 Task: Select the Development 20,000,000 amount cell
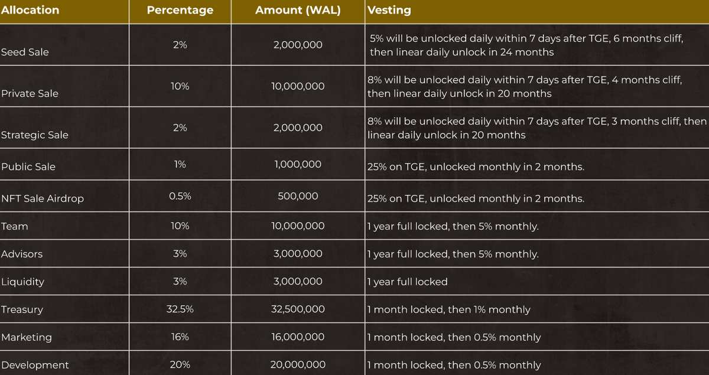point(298,364)
